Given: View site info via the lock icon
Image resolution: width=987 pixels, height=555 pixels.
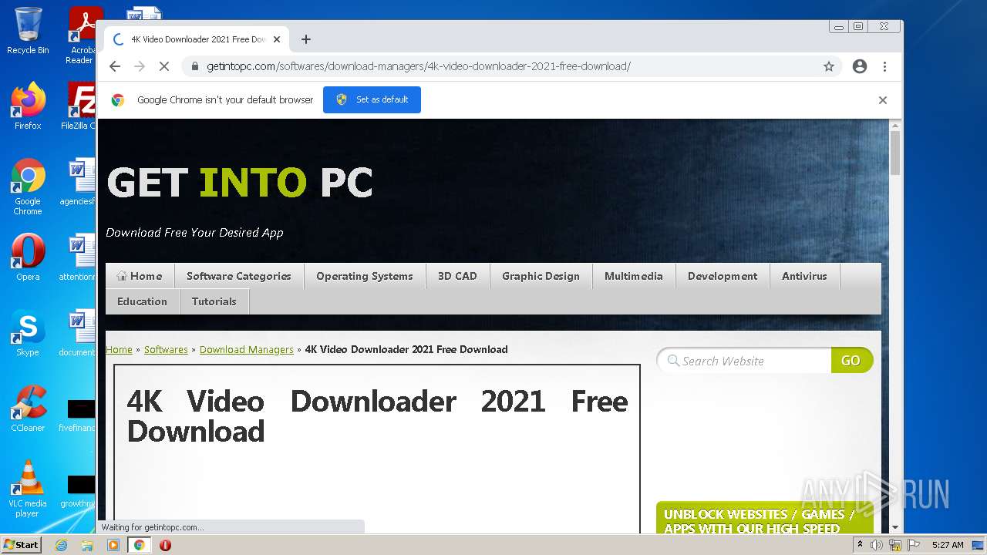Looking at the screenshot, I should click(x=194, y=66).
